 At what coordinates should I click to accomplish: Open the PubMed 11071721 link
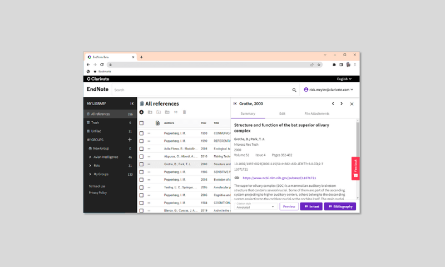coord(279,178)
